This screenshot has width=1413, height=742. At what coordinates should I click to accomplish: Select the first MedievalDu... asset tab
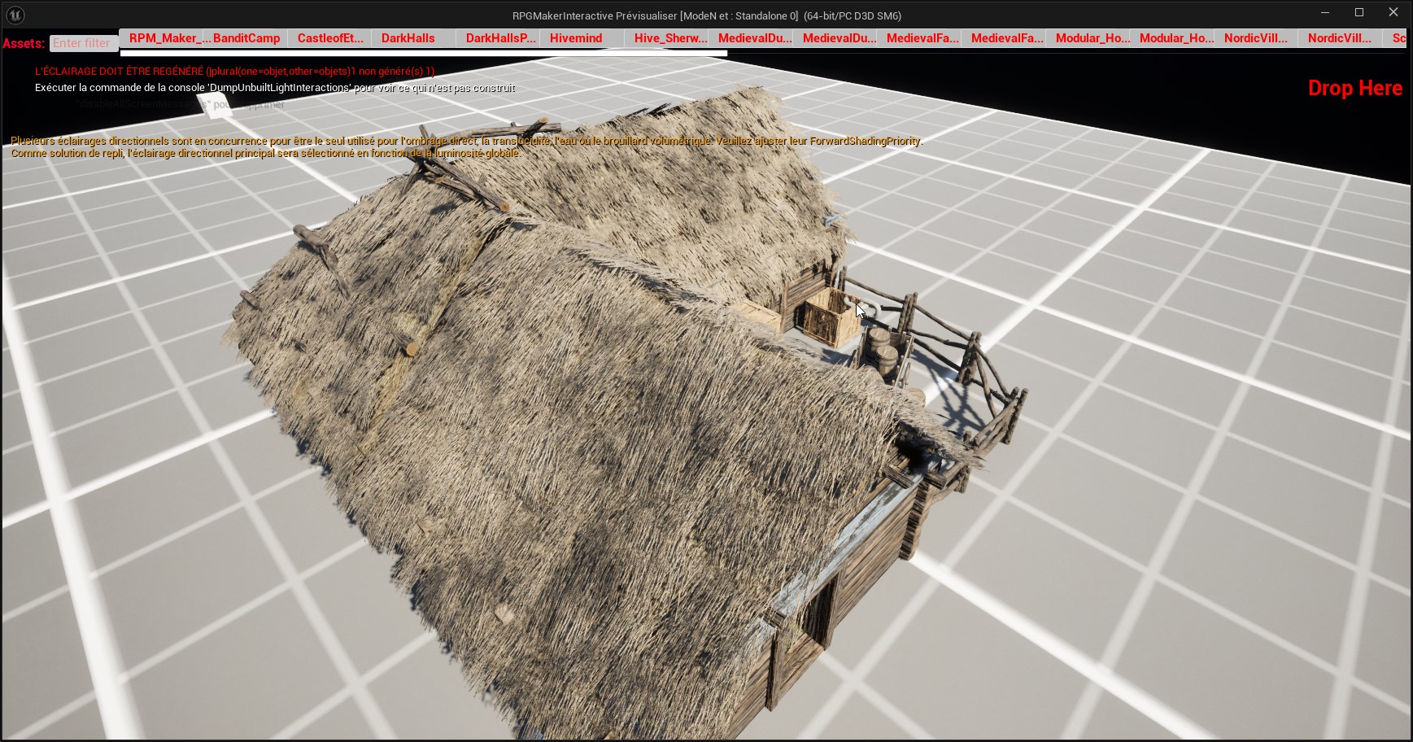tap(751, 38)
